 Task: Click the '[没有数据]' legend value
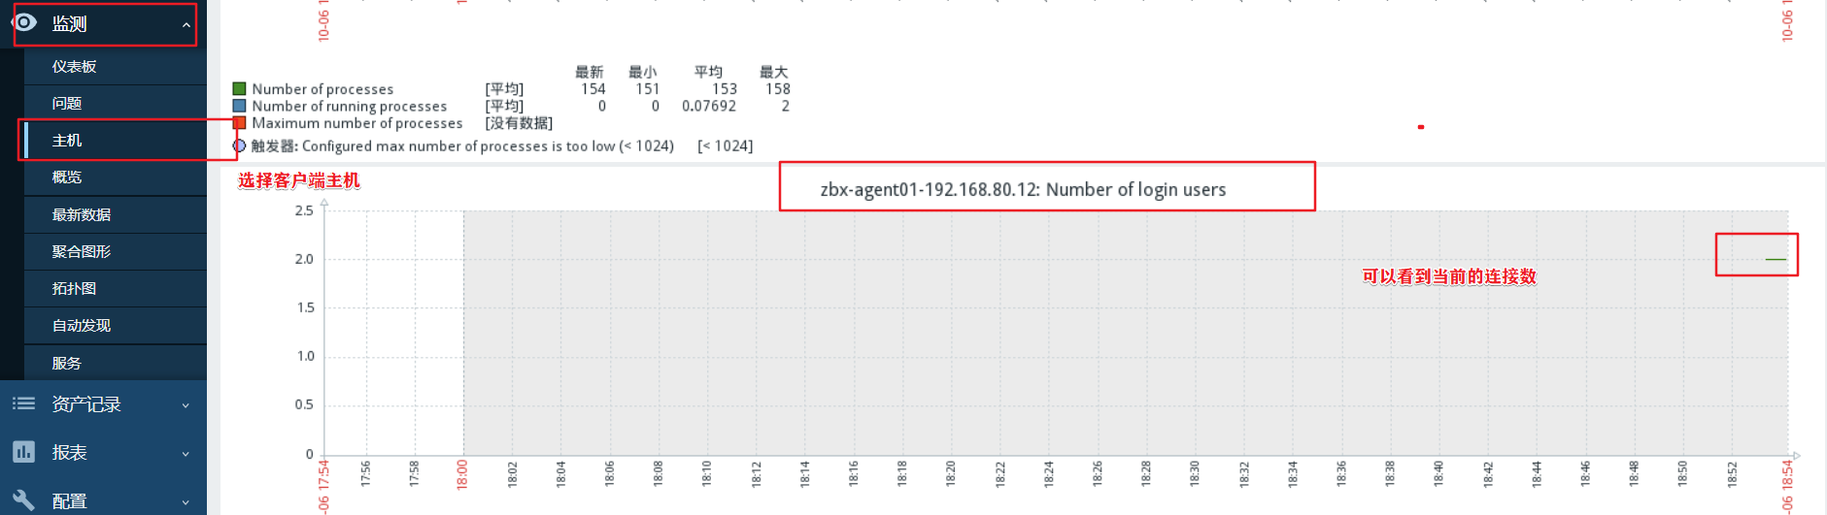pyautogui.click(x=519, y=123)
